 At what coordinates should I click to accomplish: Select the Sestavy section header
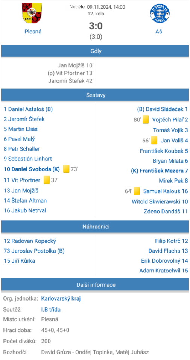[95, 95]
